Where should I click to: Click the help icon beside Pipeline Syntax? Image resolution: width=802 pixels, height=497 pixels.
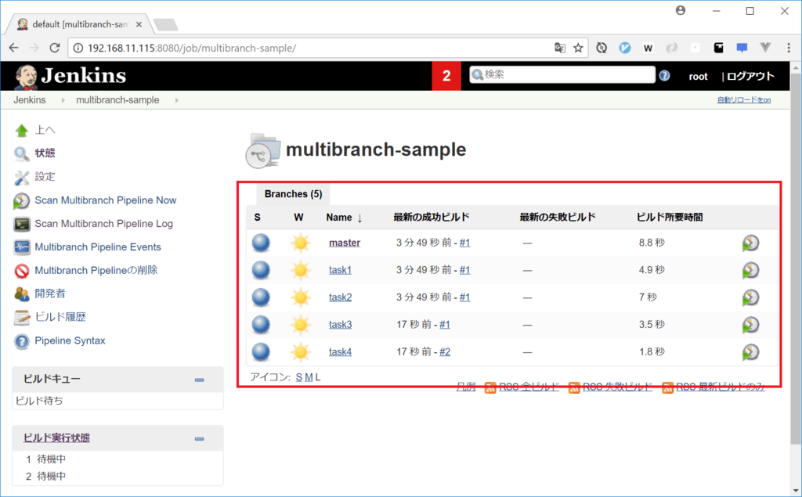21,341
